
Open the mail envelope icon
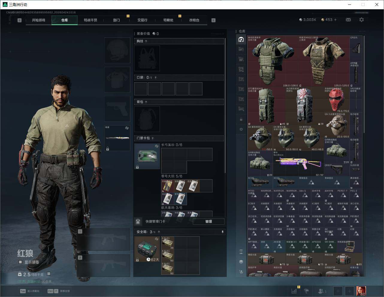click(348, 20)
